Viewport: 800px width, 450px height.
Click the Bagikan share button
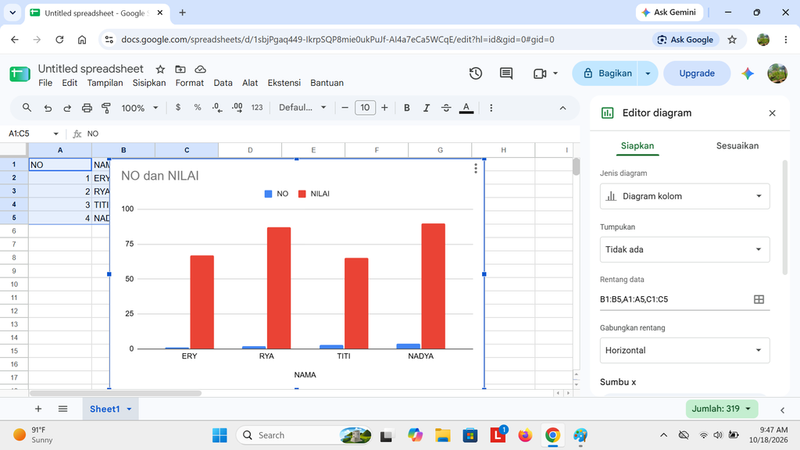[607, 73]
